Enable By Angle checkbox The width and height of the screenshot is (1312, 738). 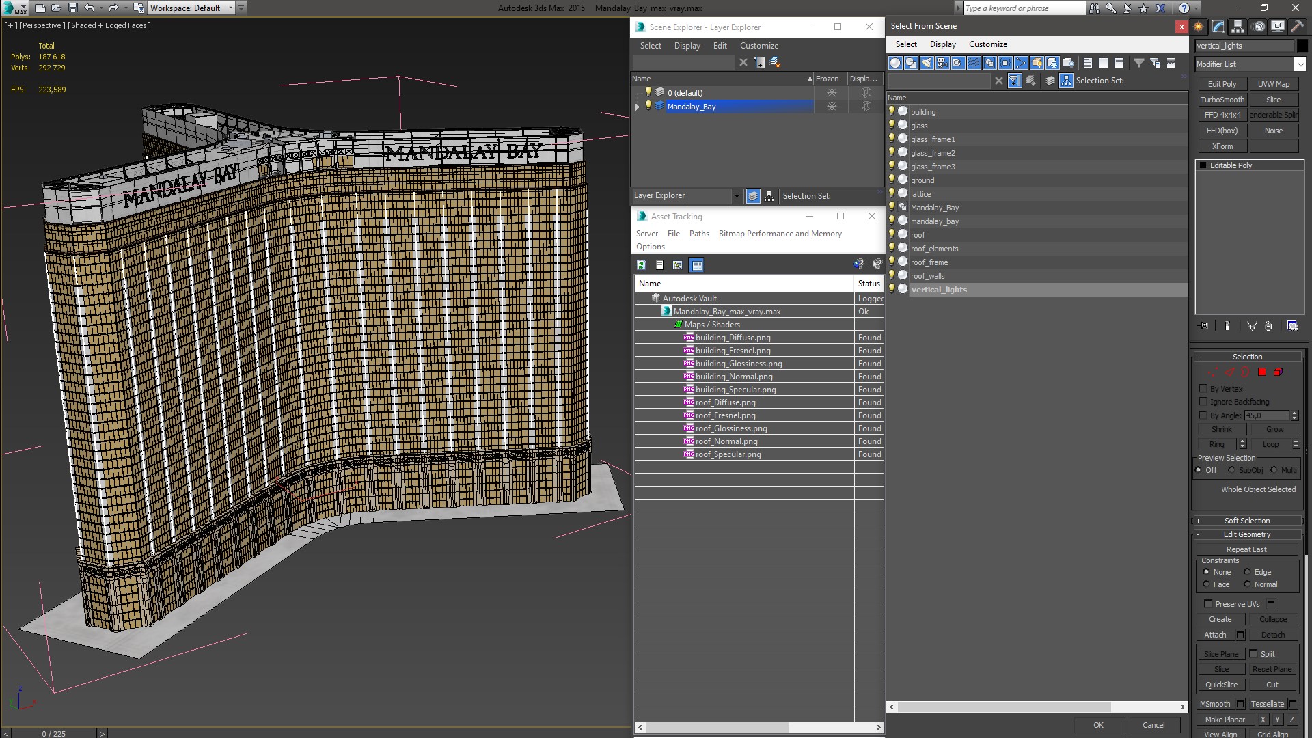[1203, 415]
